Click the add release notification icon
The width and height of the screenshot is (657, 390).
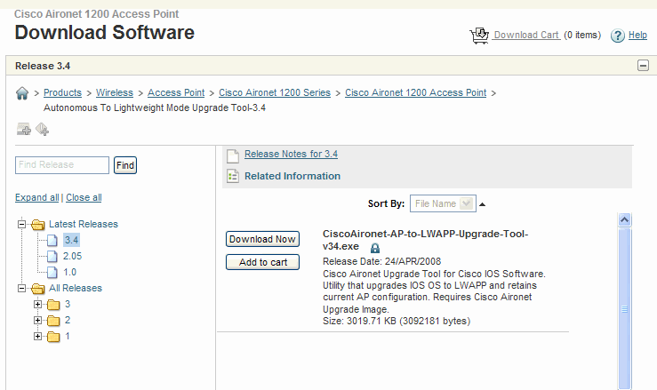coord(43,129)
